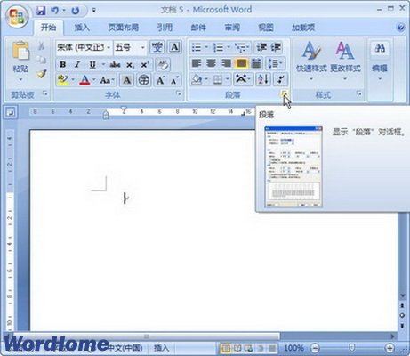Screen dimensions: 410x356
Task: Insert enclosed character 字 icon
Action: pyautogui.click(x=144, y=80)
